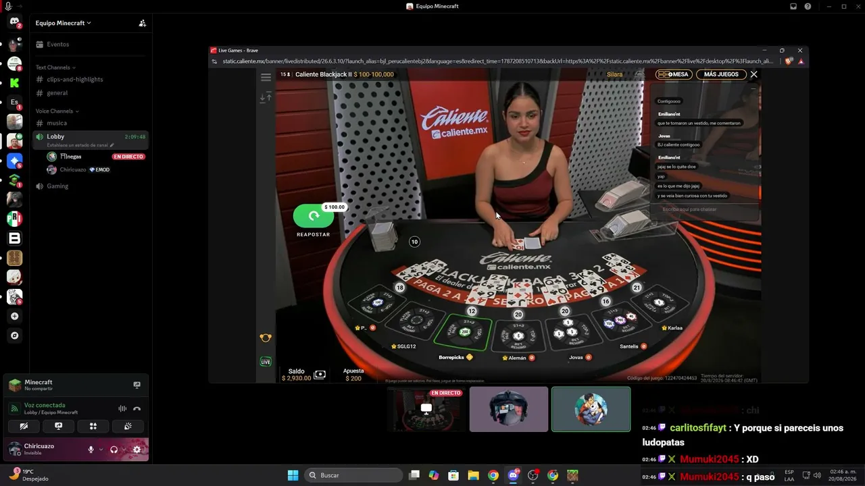Open the black B server icon
This screenshot has width=865, height=486.
coord(14,238)
